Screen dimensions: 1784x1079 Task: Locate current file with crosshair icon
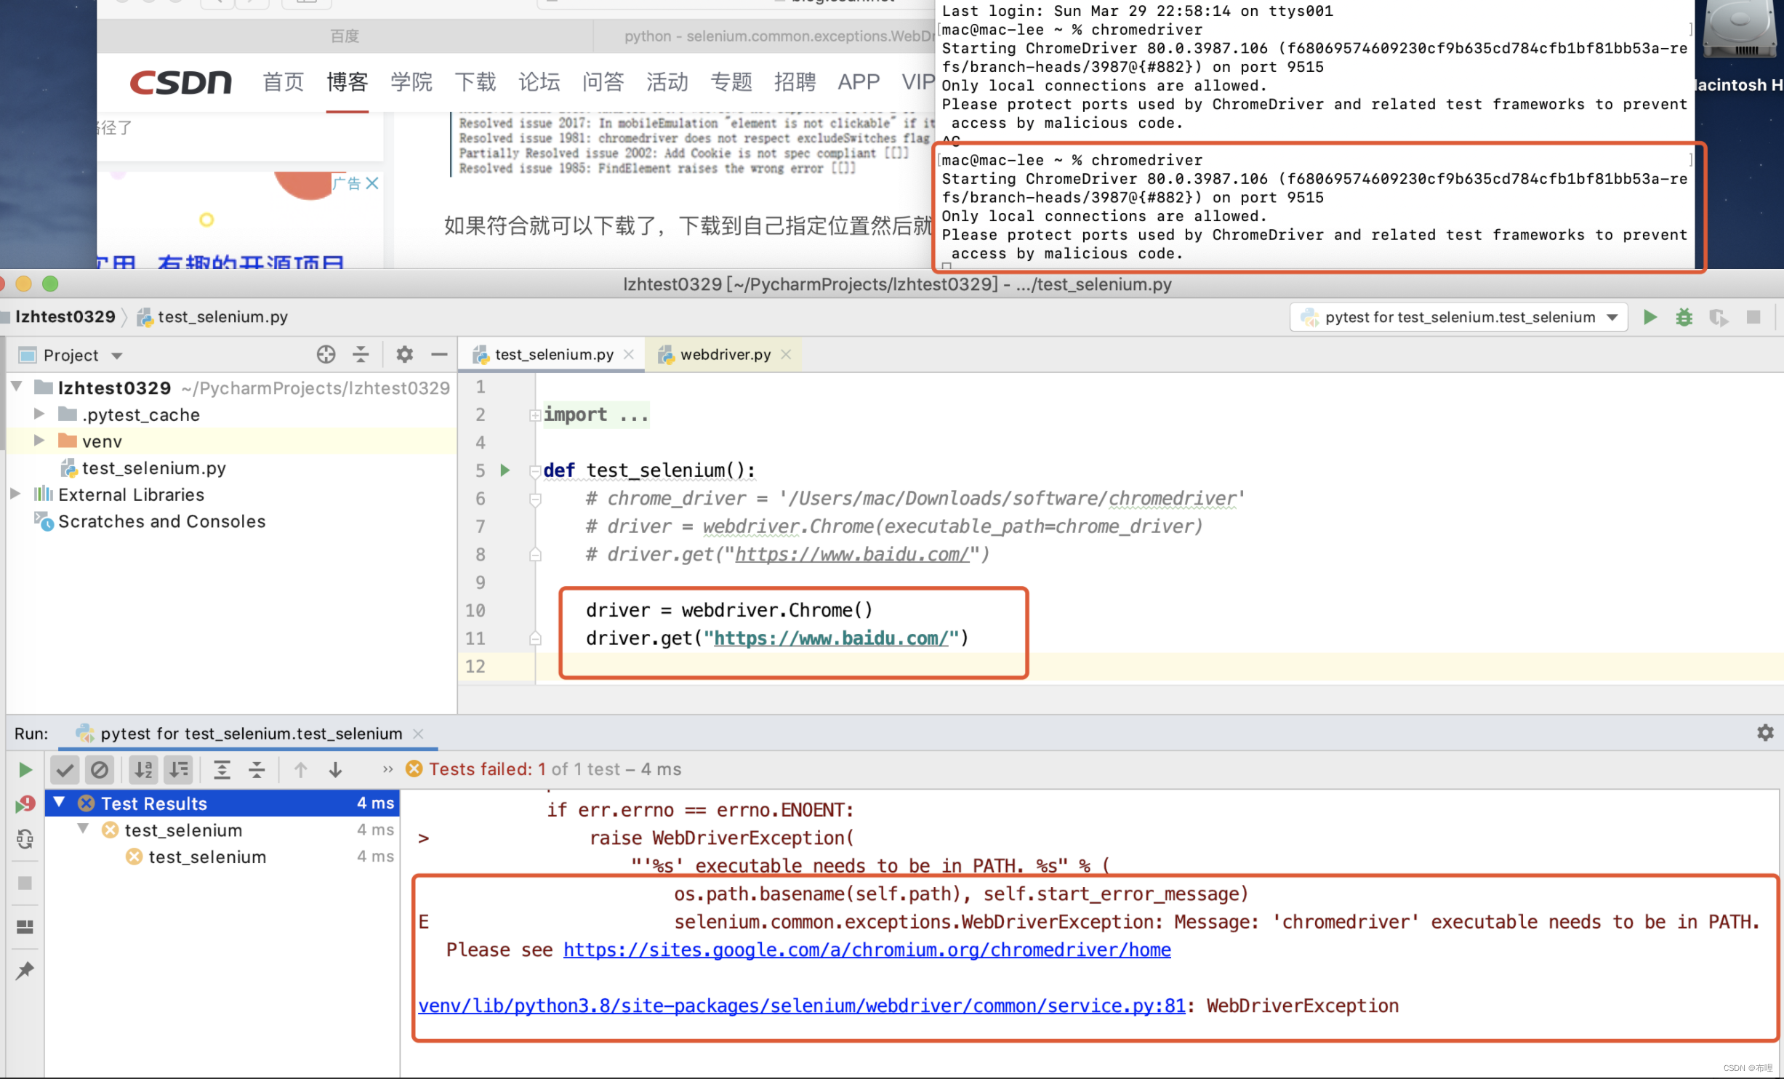pyautogui.click(x=326, y=354)
